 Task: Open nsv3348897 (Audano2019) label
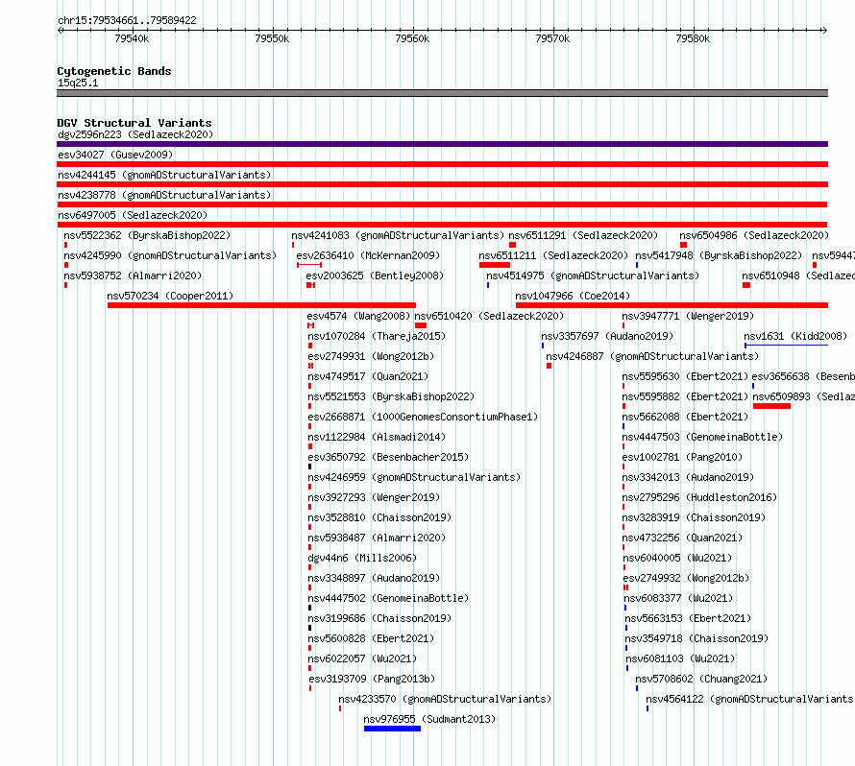[374, 578]
